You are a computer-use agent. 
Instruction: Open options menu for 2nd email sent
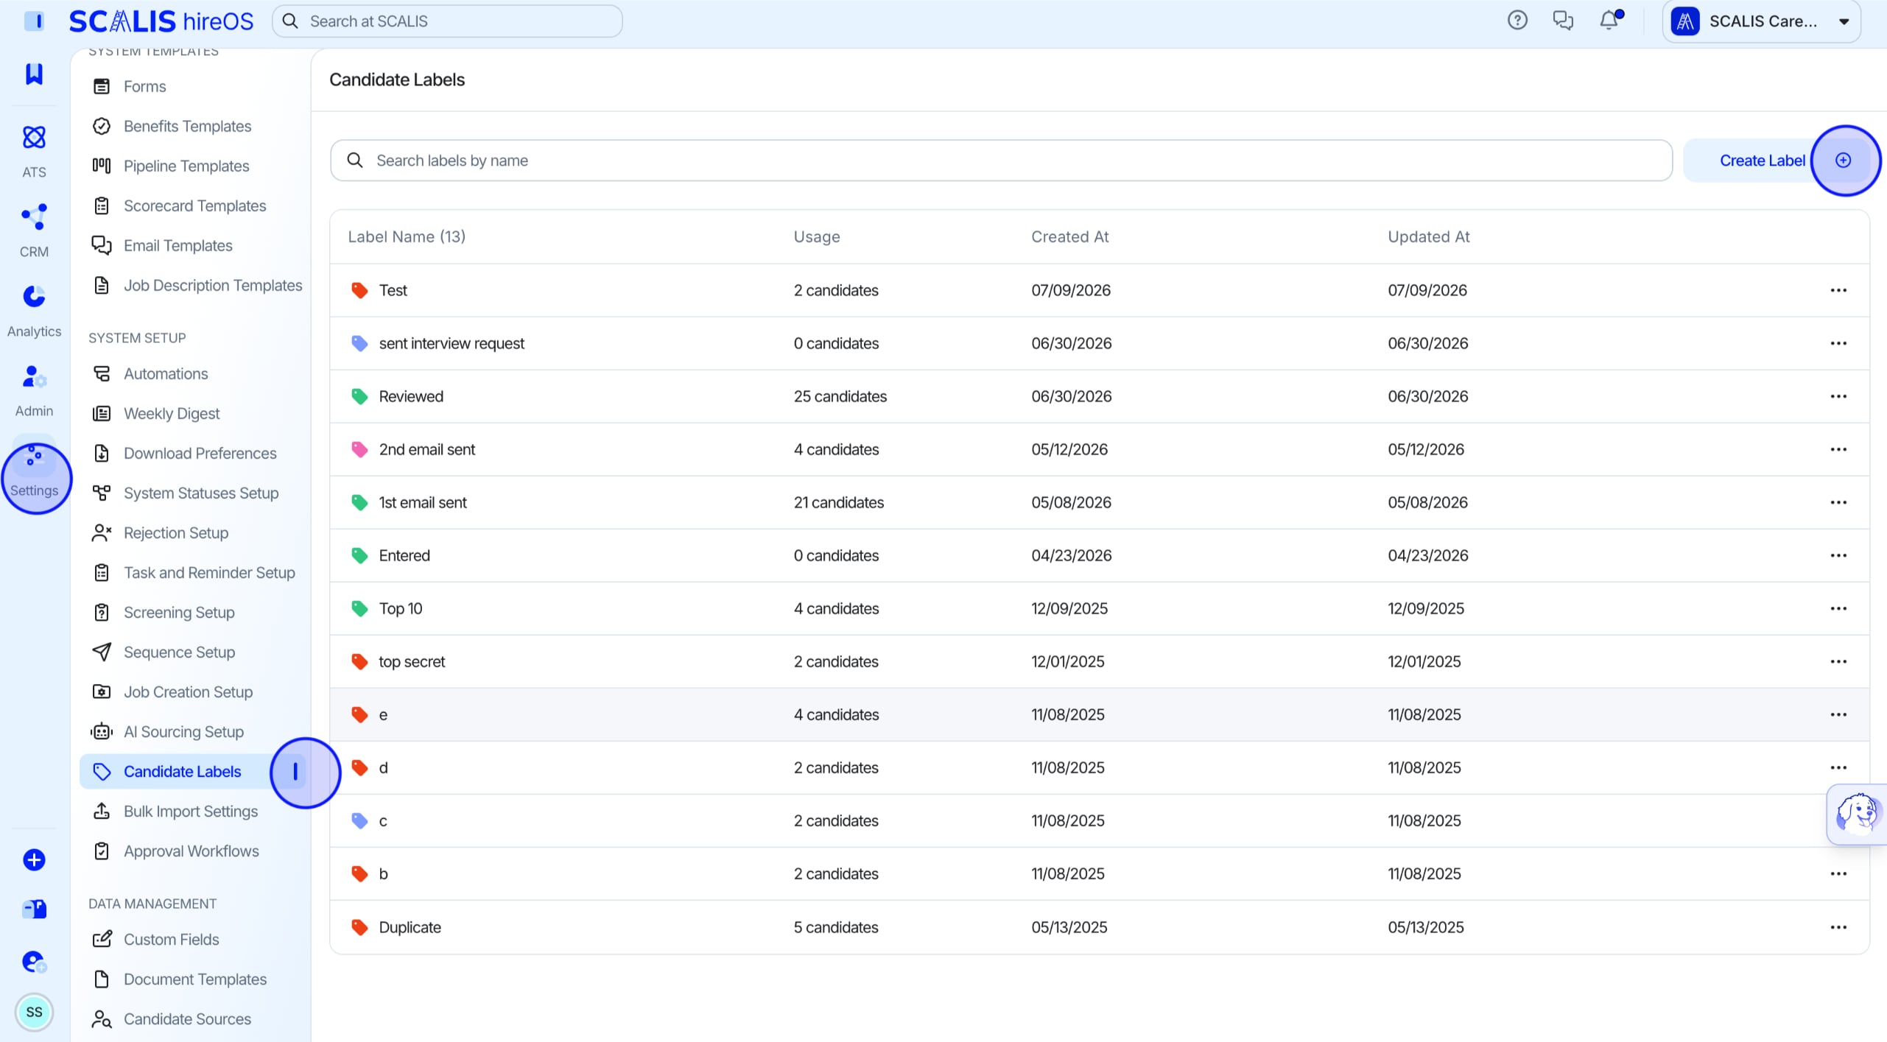1838,449
